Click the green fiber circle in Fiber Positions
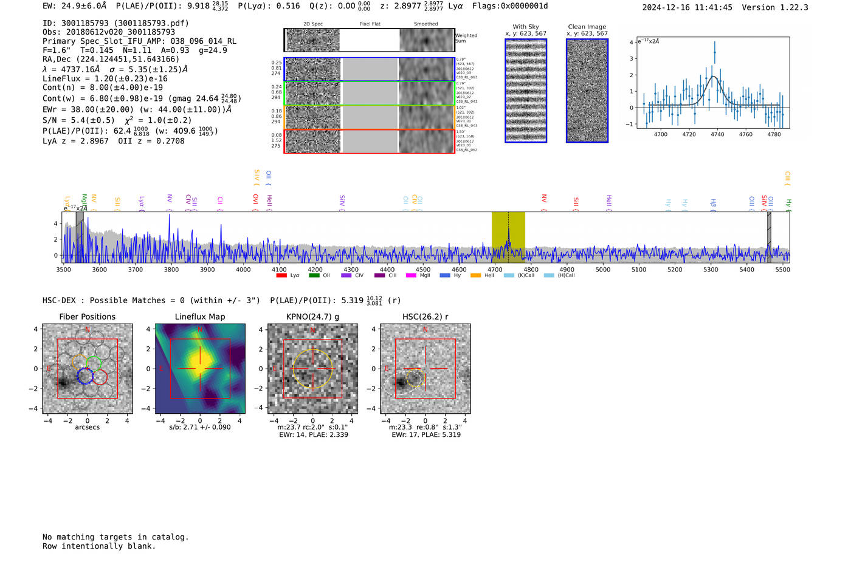Screen dimensions: 851x579 [94, 363]
